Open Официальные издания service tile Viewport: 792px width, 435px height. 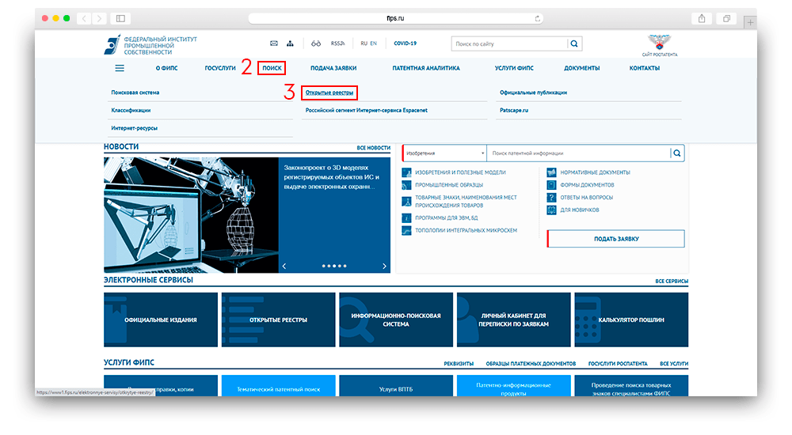tap(161, 320)
